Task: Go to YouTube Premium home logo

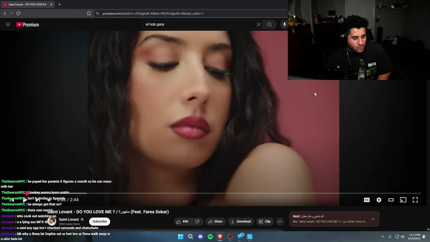Action: coord(28,25)
